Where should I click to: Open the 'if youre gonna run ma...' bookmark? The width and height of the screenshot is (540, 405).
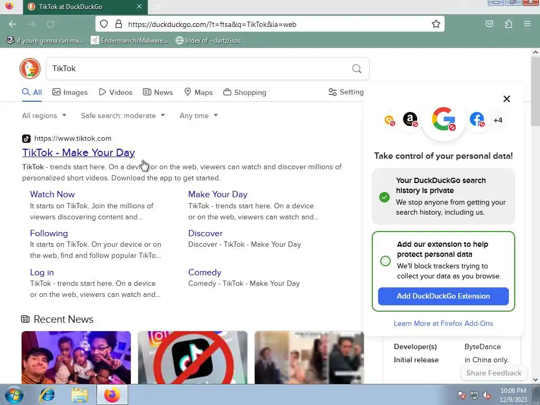tap(45, 40)
